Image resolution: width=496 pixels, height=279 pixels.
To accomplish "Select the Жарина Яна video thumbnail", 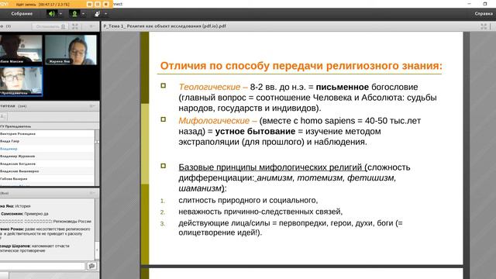I will pyautogui.click(x=71, y=50).
